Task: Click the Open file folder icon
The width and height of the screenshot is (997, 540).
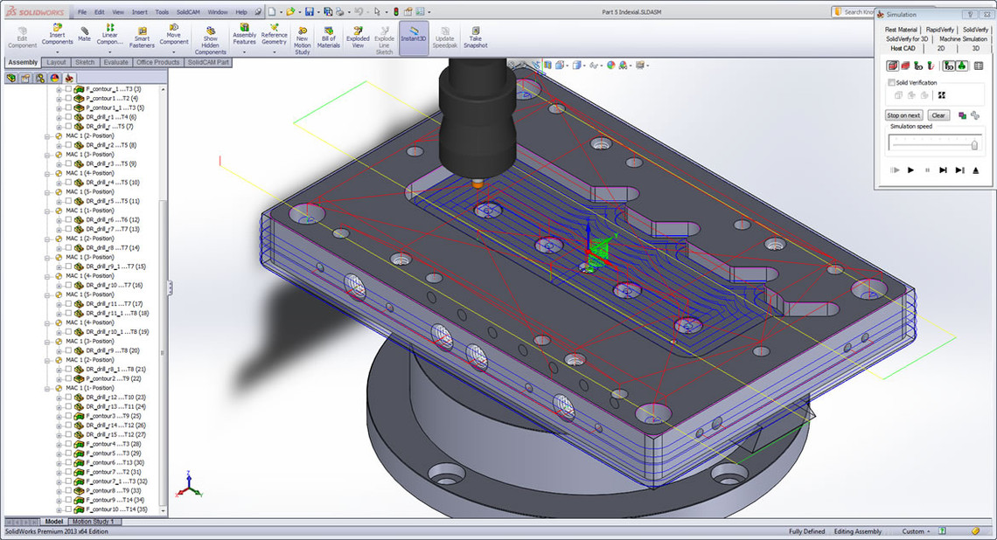Action: pyautogui.click(x=290, y=11)
